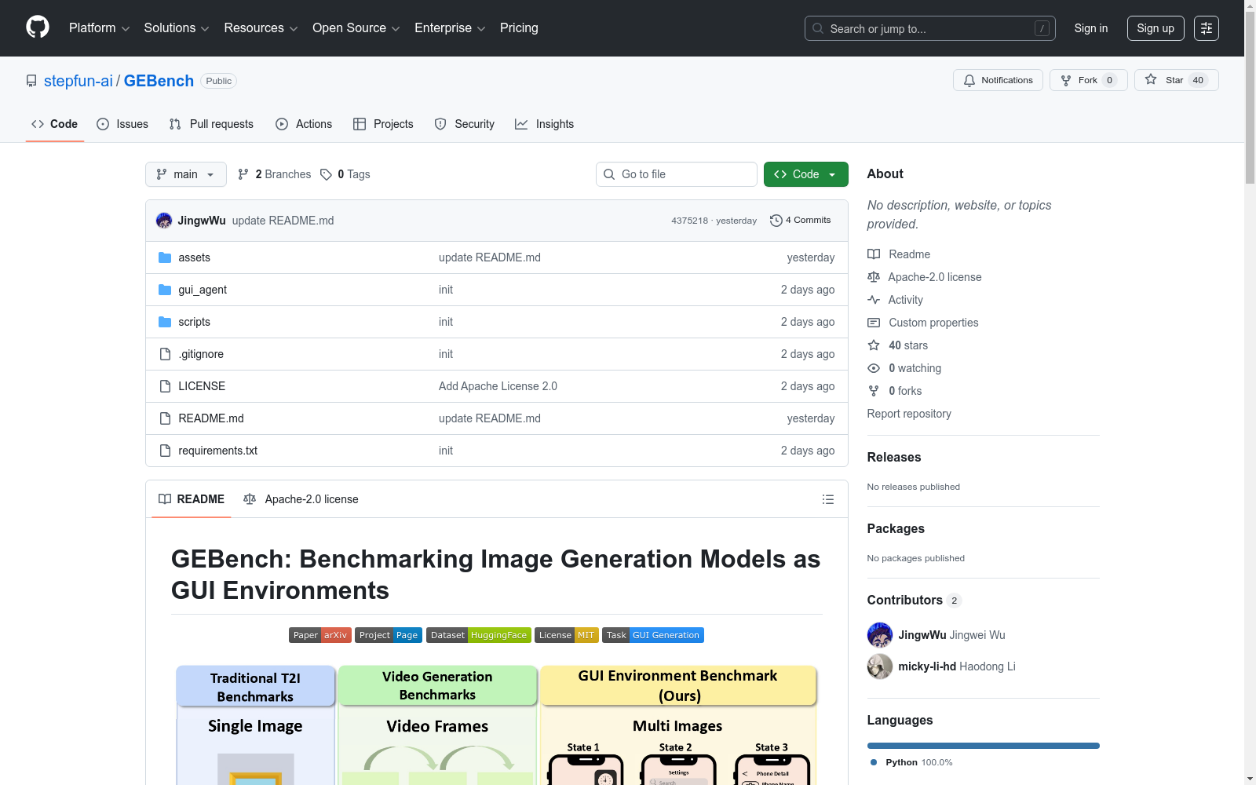The width and height of the screenshot is (1256, 785).
Task: Expand the Open Source menu
Action: click(x=356, y=28)
